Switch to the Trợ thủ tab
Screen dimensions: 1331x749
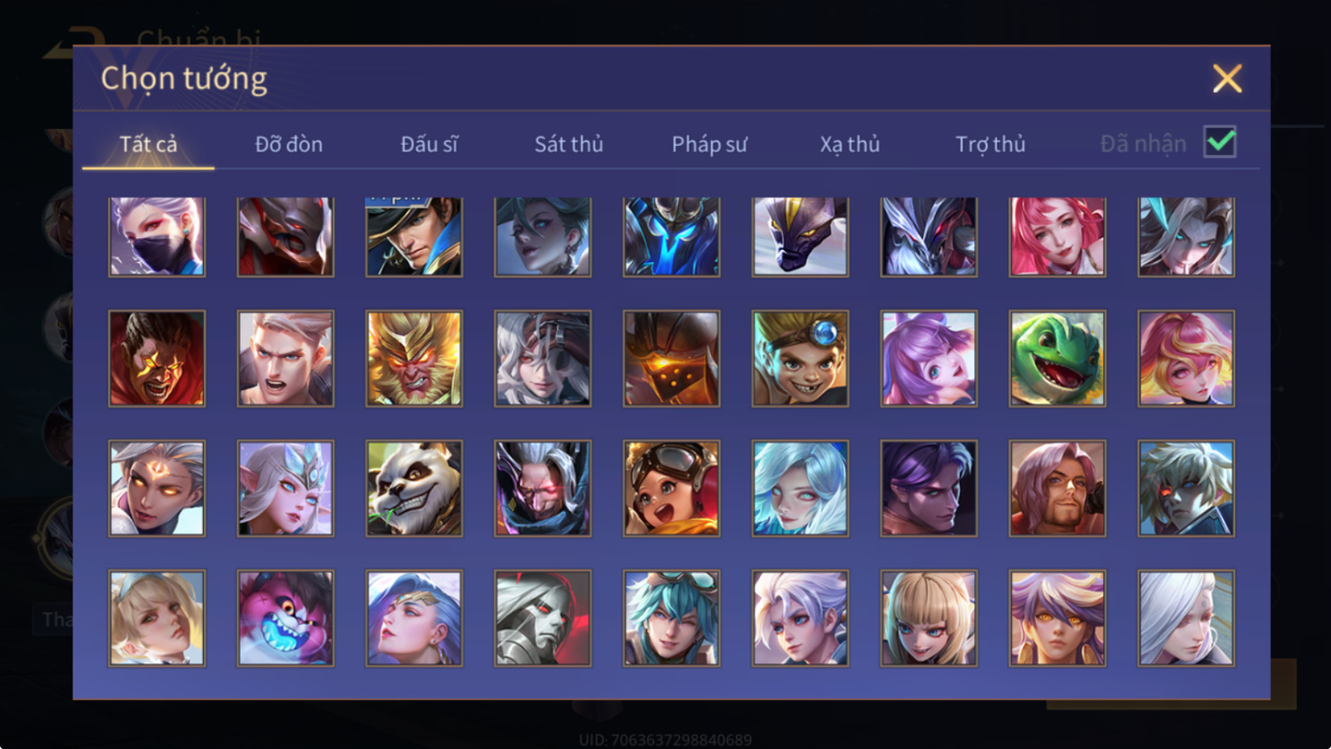point(990,144)
